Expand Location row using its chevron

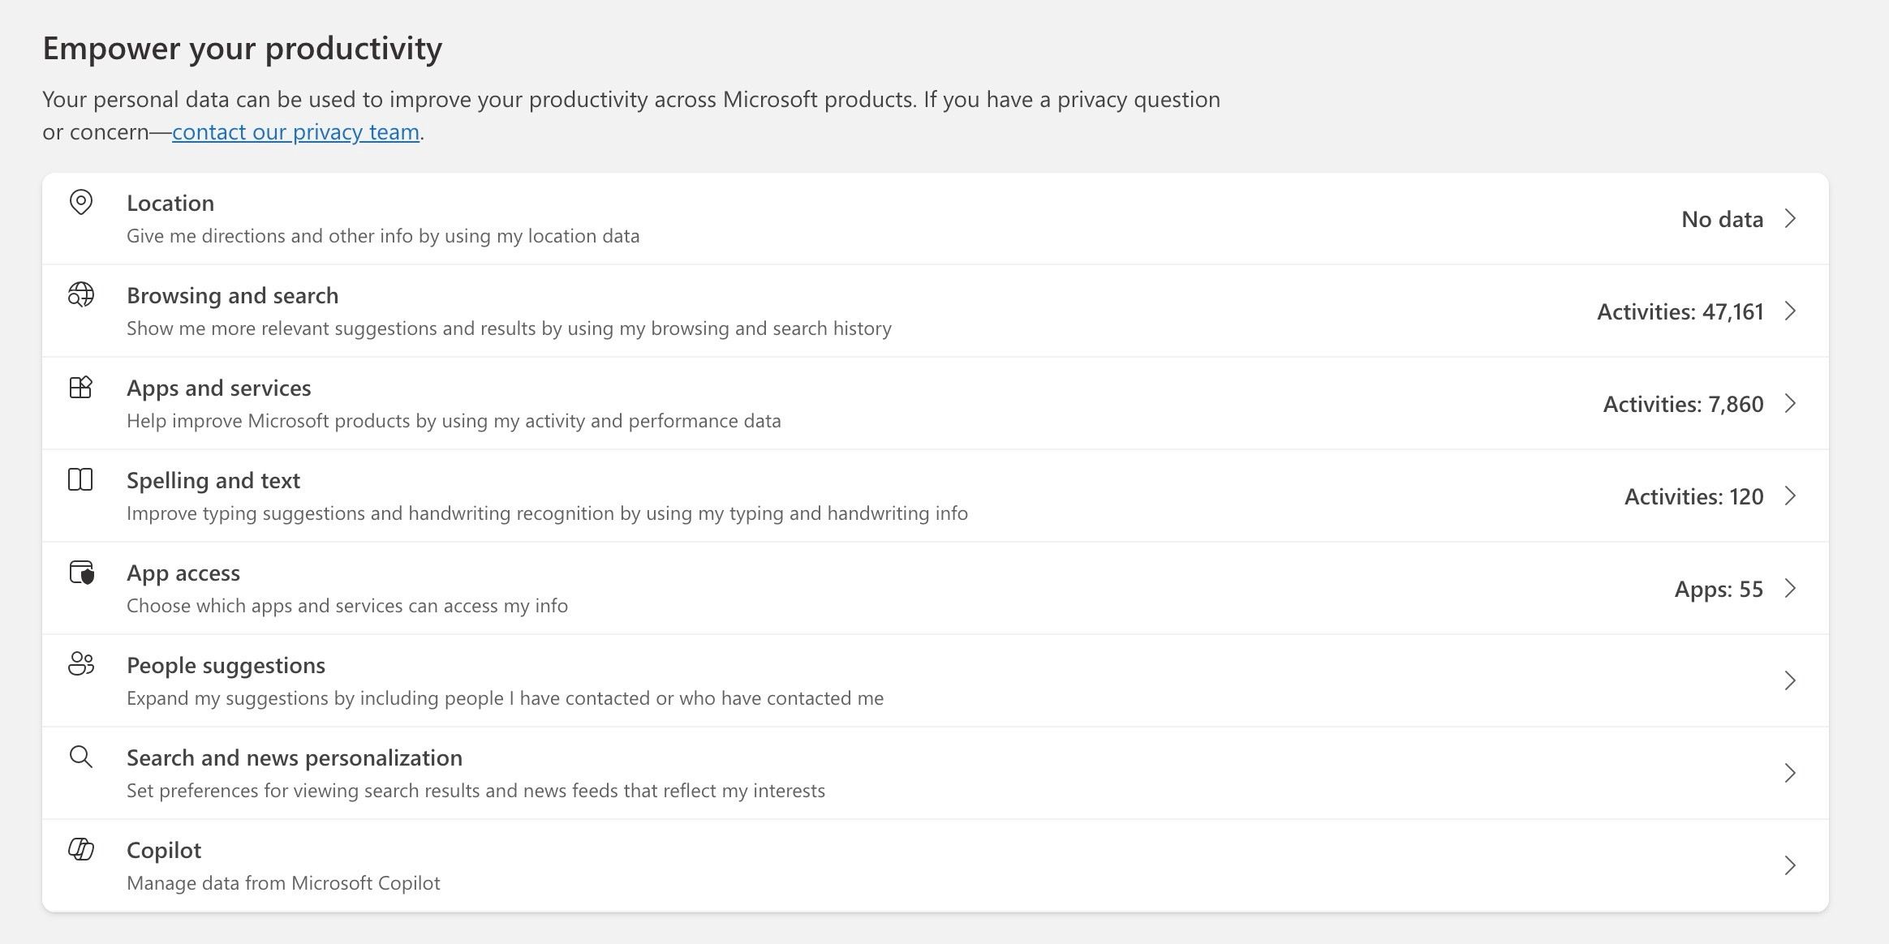pyautogui.click(x=1790, y=219)
